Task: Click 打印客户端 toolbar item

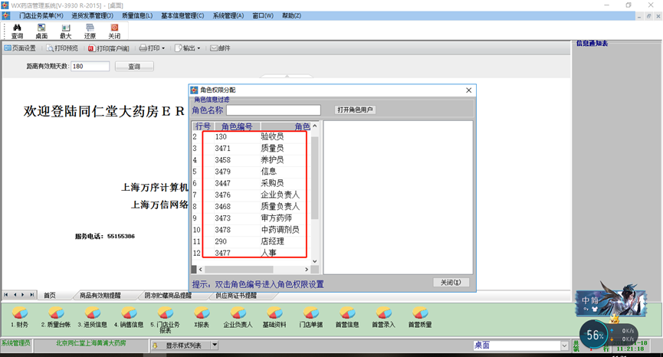Action: (x=109, y=48)
